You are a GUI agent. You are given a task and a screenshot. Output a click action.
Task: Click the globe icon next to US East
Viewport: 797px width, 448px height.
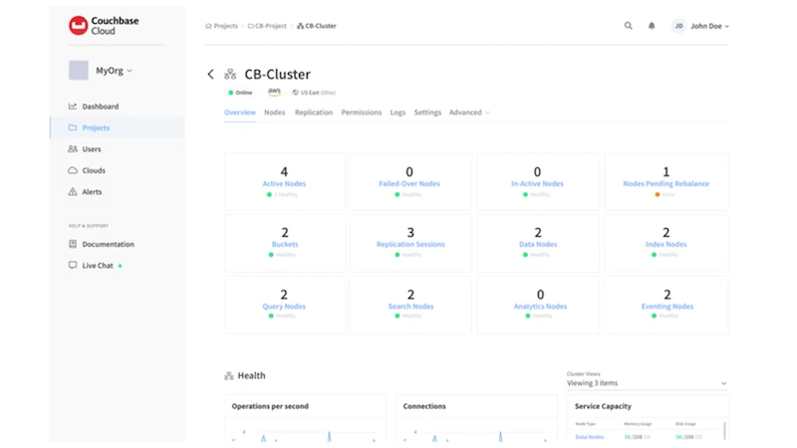(x=295, y=93)
